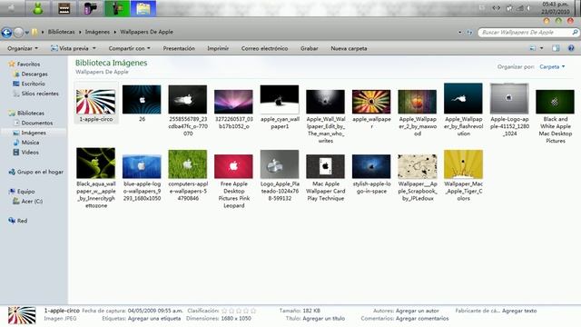Click the search magnifier icon
The height and width of the screenshot is (327, 581).
(575, 33)
